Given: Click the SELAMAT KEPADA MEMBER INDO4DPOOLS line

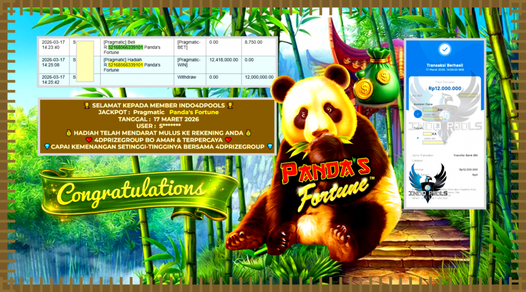Looking at the screenshot, I should tap(158, 105).
